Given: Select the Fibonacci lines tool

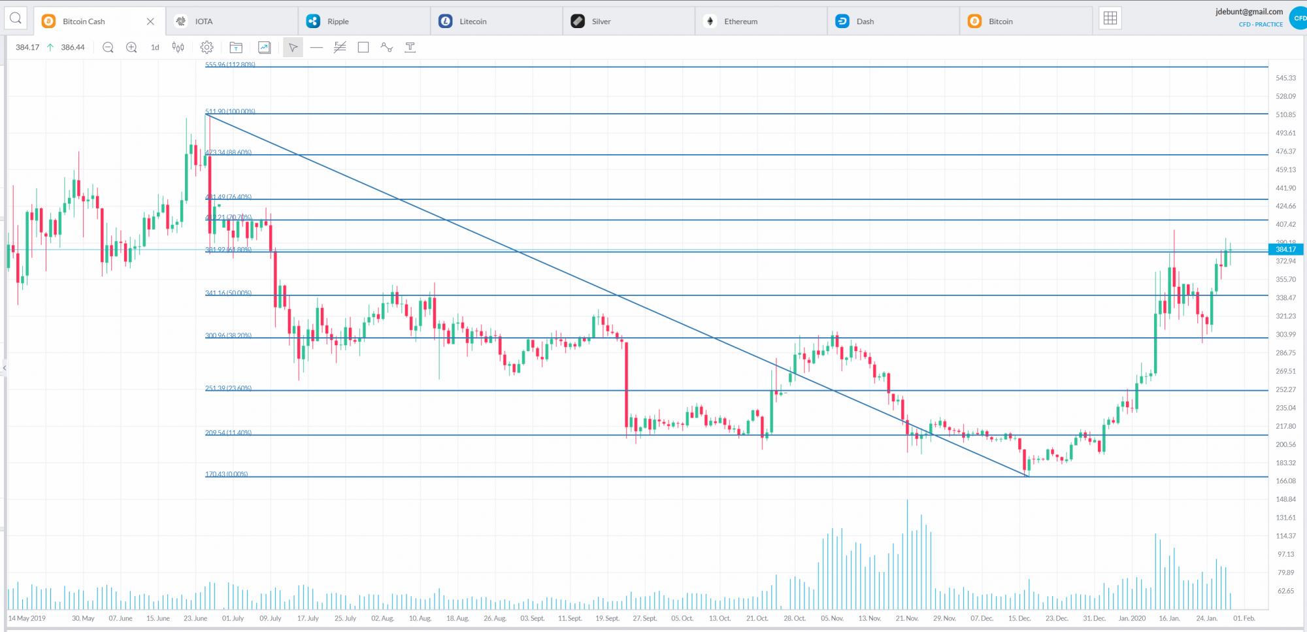Looking at the screenshot, I should point(340,47).
